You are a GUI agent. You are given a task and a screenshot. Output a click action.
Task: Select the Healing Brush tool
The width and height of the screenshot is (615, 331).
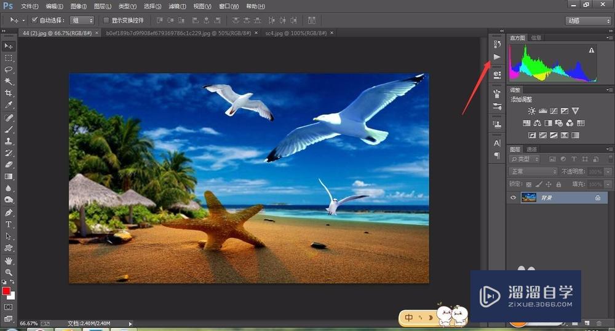[8, 117]
